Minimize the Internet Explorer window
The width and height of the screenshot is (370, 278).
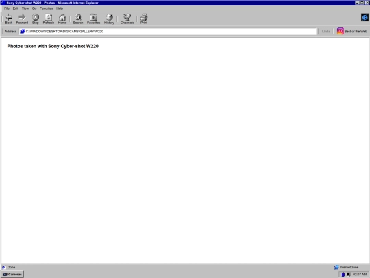pos(358,3)
